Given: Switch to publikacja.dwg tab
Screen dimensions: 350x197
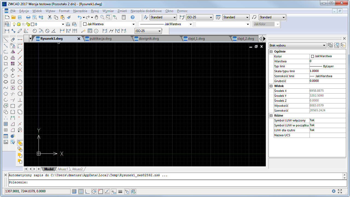Looking at the screenshot, I should click(101, 39).
